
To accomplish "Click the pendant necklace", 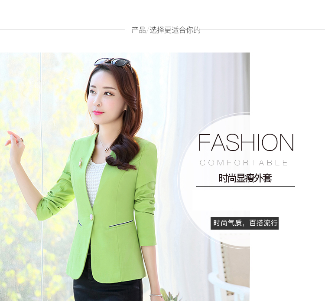I will 107,149.
